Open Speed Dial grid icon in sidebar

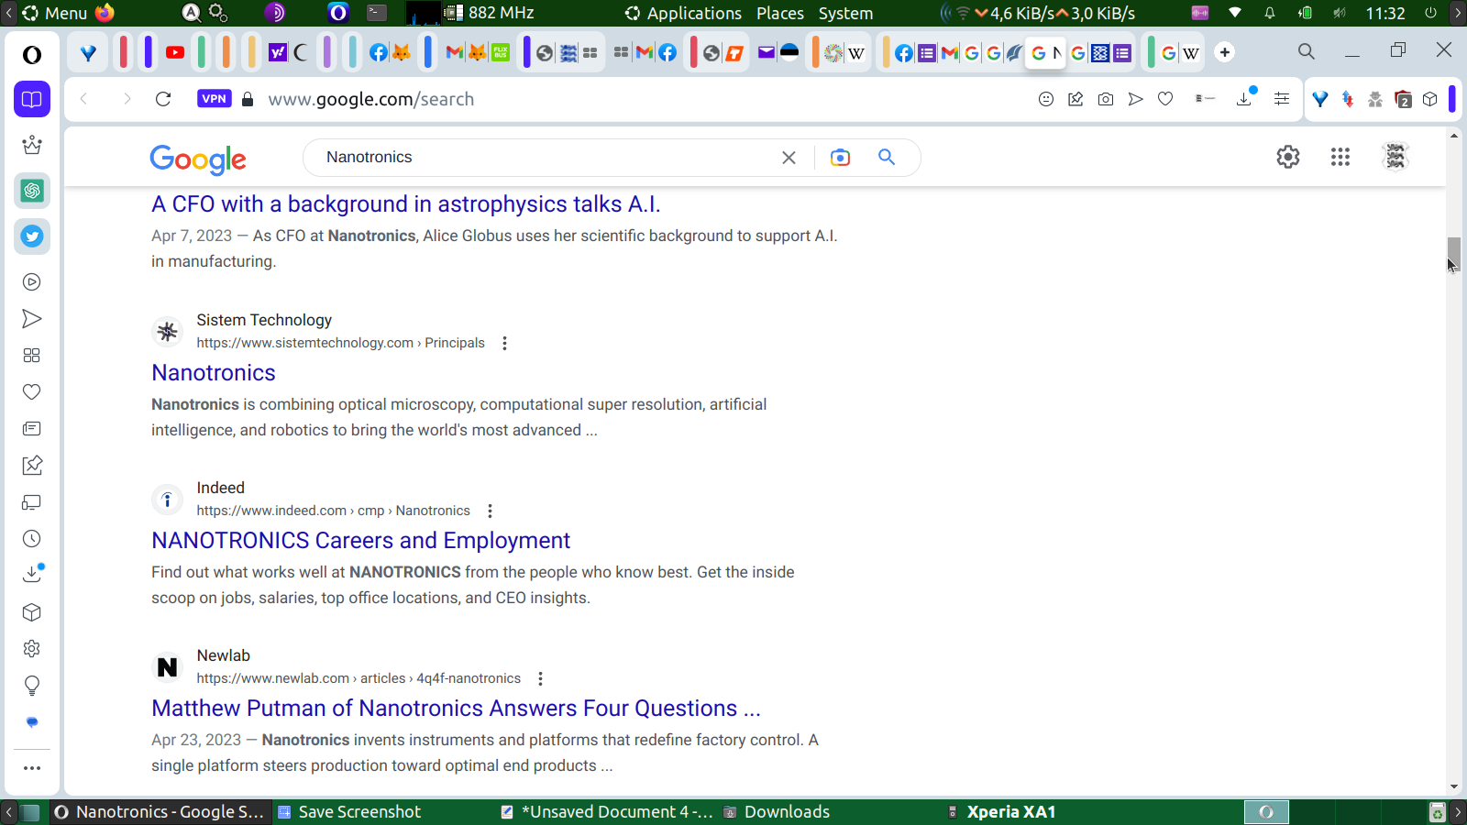[32, 356]
